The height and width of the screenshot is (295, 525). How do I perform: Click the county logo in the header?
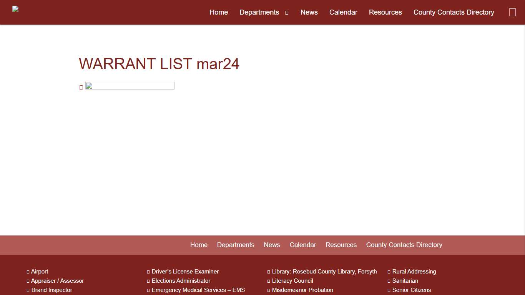coord(15,9)
